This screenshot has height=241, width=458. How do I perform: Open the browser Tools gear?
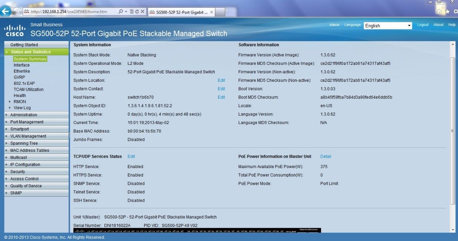[x=455, y=12]
